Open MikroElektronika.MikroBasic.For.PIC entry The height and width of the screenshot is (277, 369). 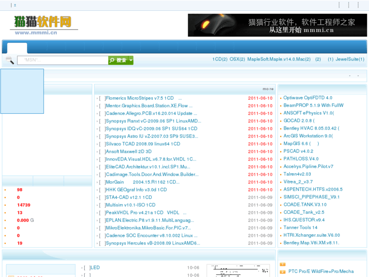(148, 228)
